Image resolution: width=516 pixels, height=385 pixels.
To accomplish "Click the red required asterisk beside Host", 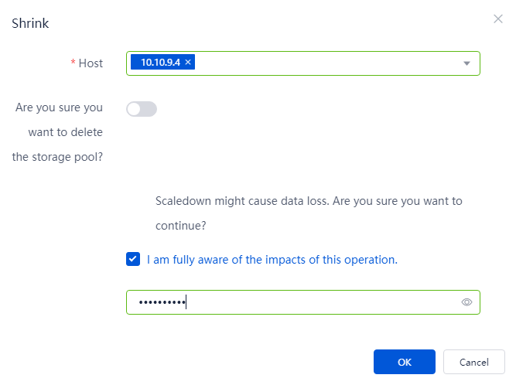I will pos(73,63).
